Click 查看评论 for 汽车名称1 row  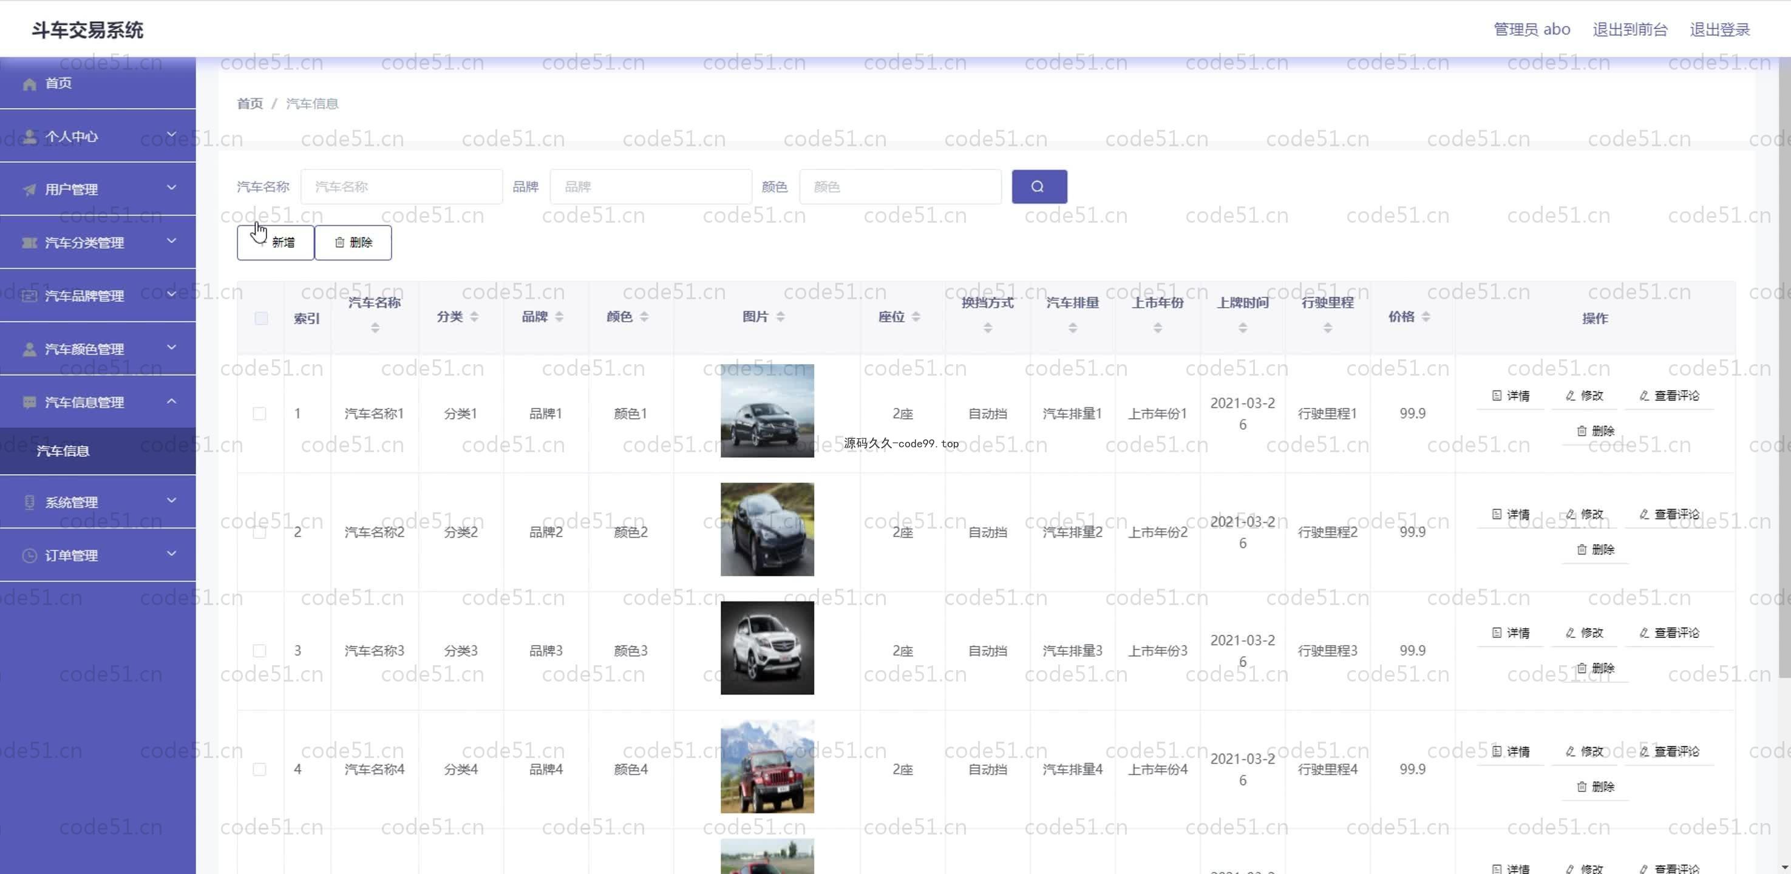(x=1668, y=396)
